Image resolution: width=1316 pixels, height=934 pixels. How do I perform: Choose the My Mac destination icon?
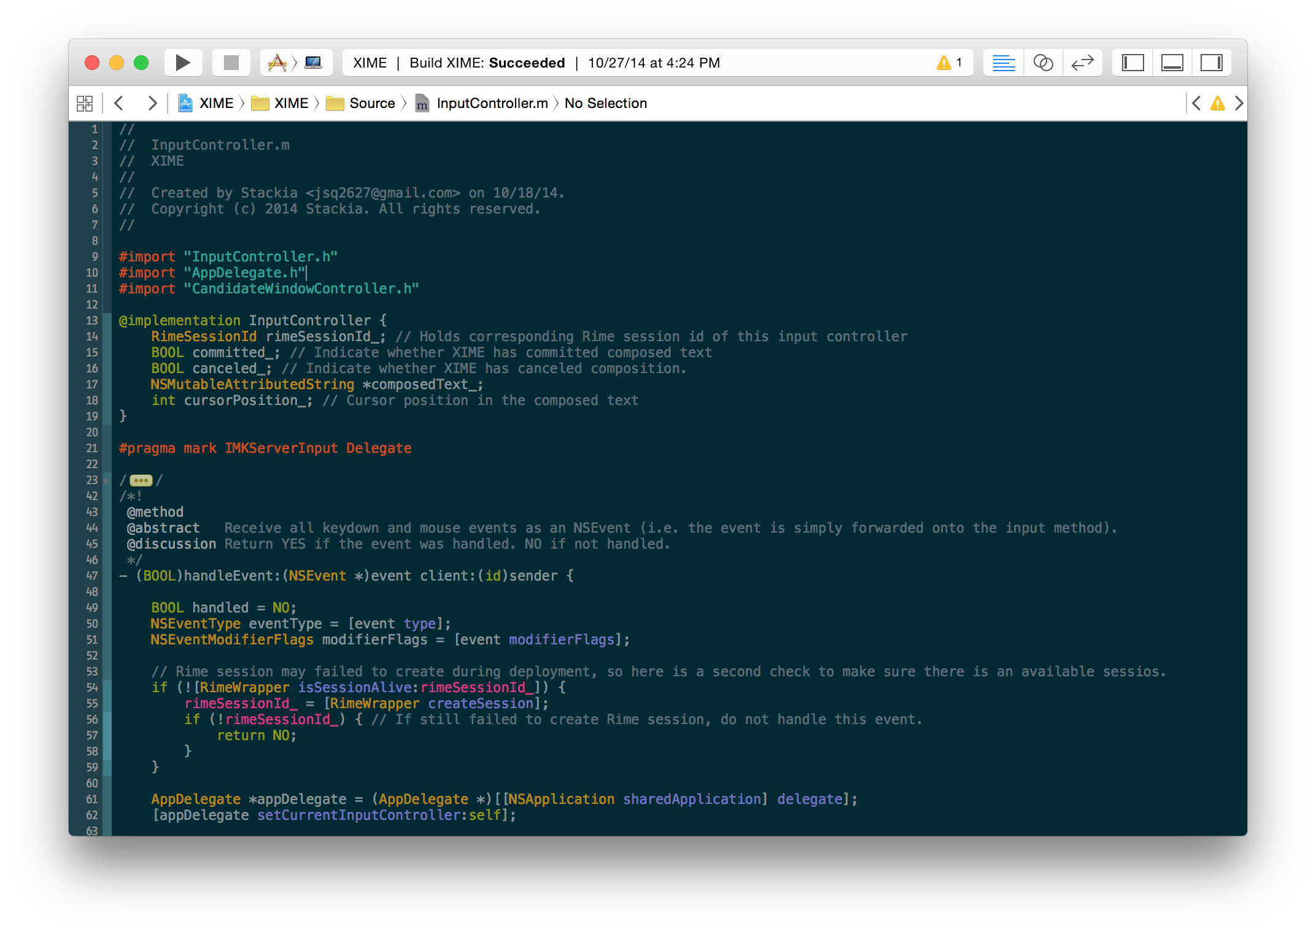coord(313,63)
